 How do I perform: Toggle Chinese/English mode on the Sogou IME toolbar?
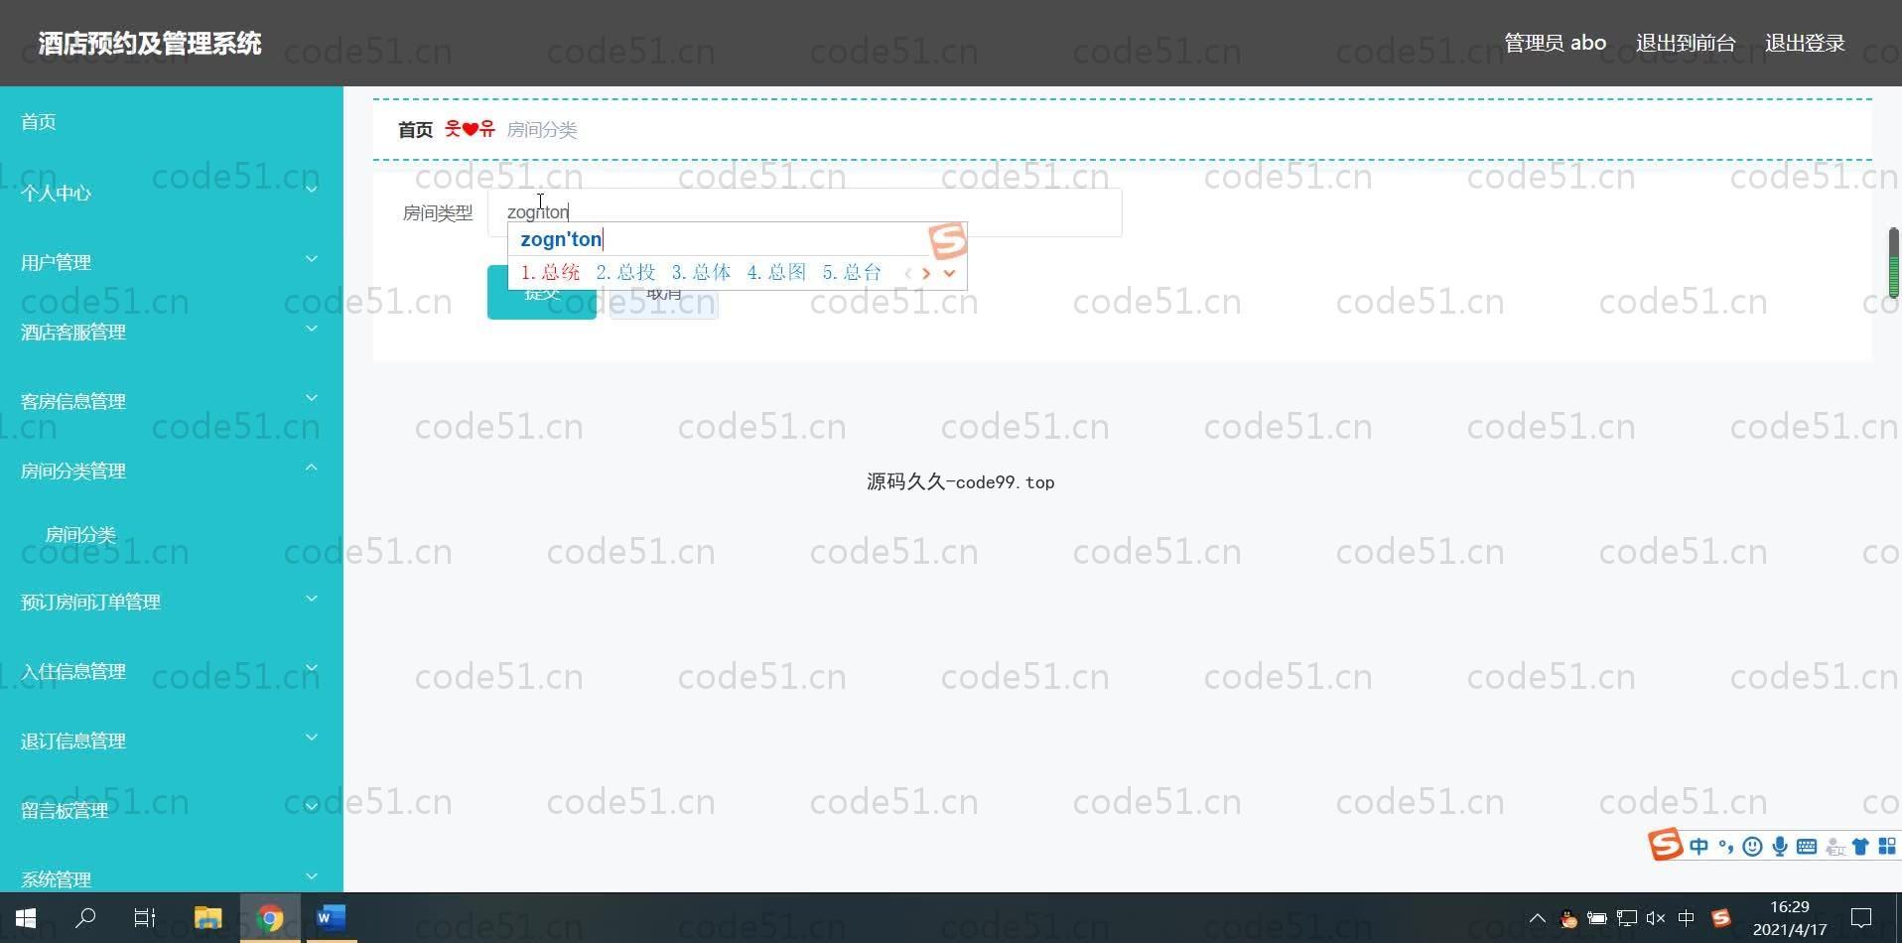point(1698,847)
